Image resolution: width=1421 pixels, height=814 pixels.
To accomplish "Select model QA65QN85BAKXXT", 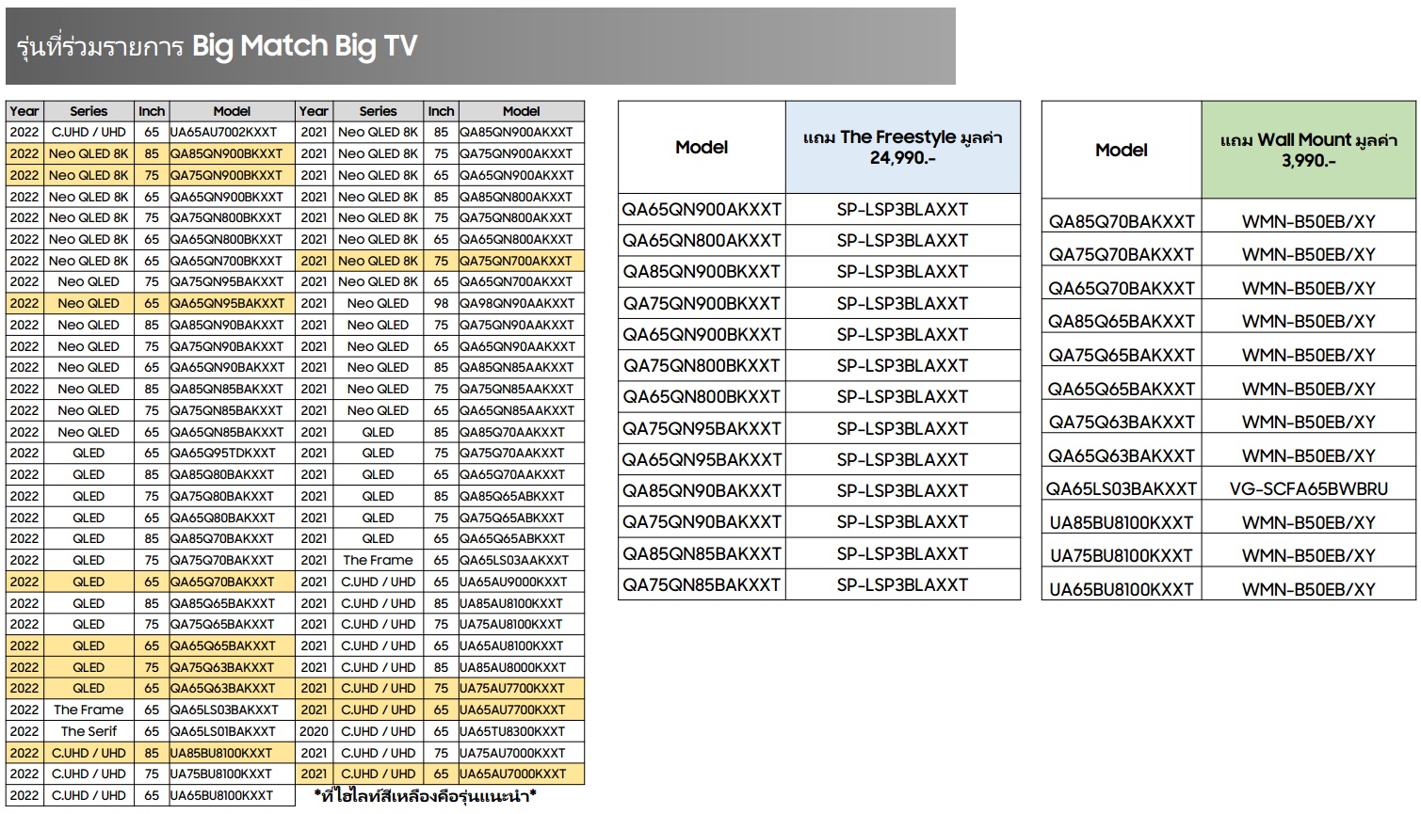I will coord(232,432).
